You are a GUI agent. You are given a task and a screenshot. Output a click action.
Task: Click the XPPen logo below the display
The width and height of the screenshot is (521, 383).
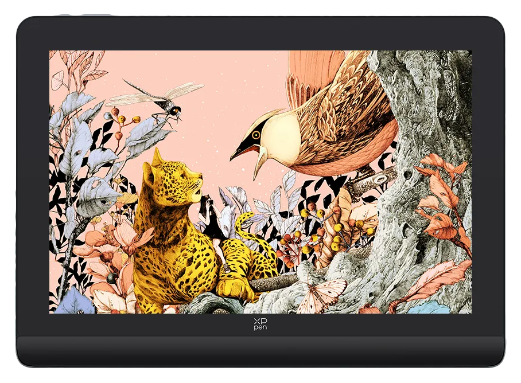click(x=260, y=324)
